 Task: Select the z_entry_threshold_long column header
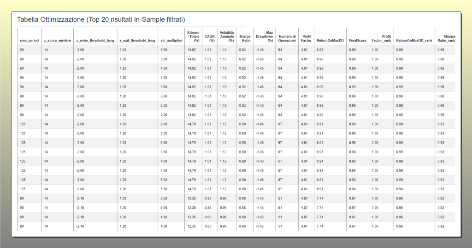tap(94, 41)
